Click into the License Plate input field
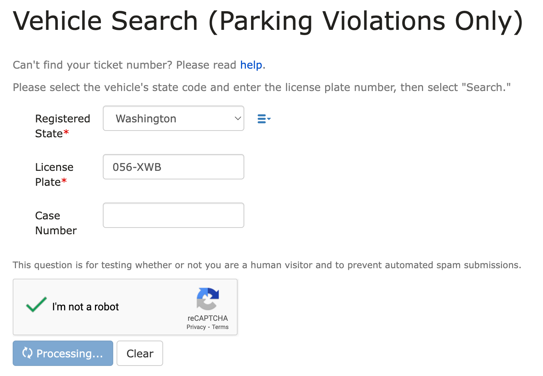The width and height of the screenshot is (543, 376). coord(174,167)
